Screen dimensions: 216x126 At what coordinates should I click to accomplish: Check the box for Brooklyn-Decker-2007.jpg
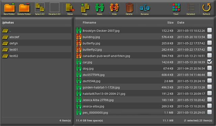(210, 30)
